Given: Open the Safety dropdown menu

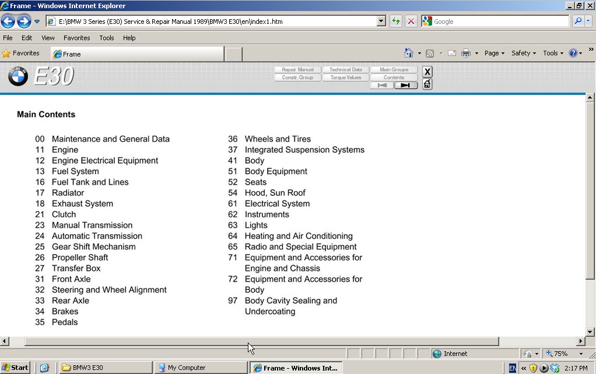Looking at the screenshot, I should pyautogui.click(x=524, y=53).
